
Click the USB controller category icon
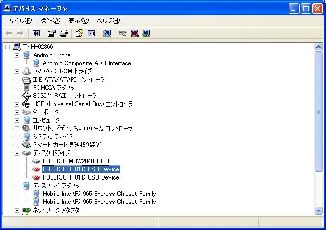pyautogui.click(x=26, y=104)
